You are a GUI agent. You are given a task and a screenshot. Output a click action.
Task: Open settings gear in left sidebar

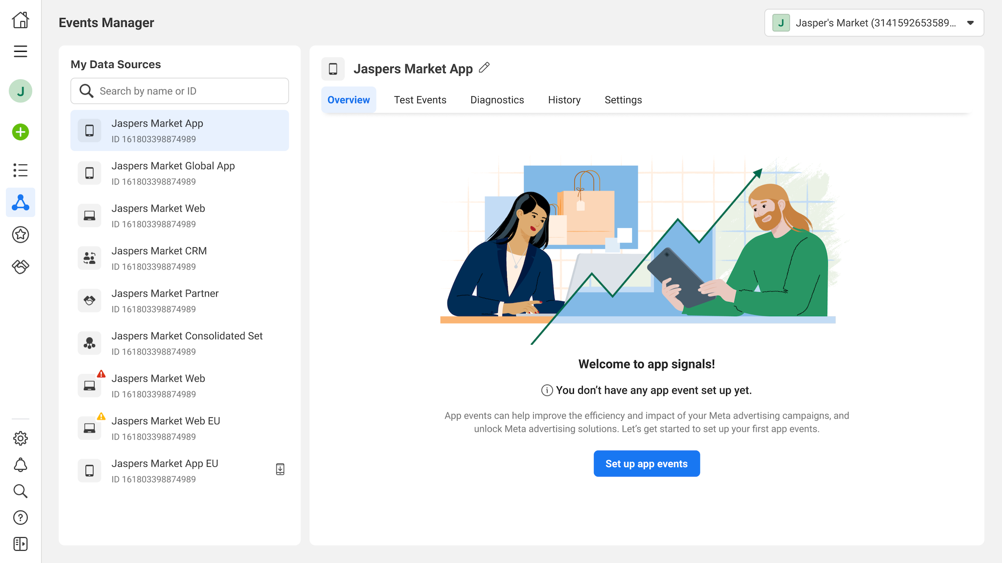21,438
